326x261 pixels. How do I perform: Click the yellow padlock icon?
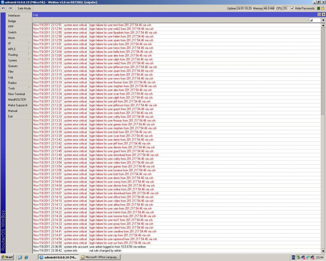click(323, 8)
